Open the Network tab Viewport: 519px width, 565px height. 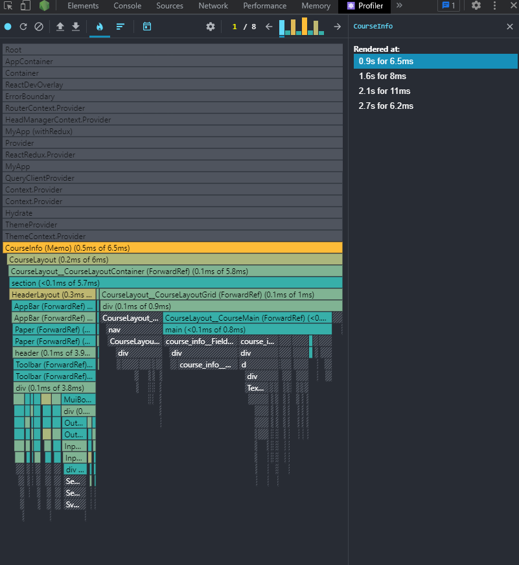(213, 6)
